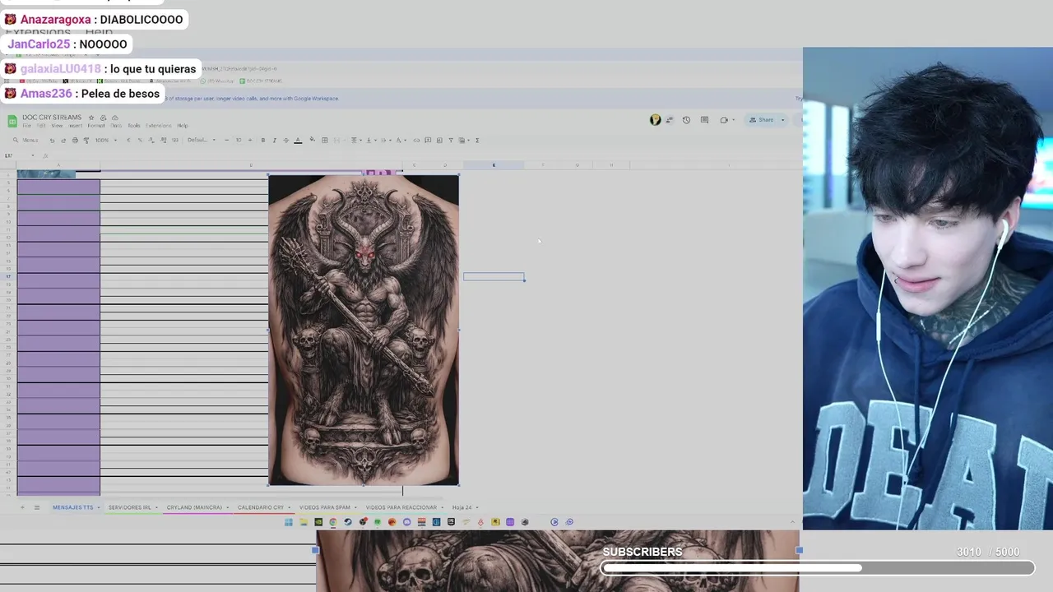Format the cell as percent
Screen dimensions: 1053x592
[x=140, y=140]
